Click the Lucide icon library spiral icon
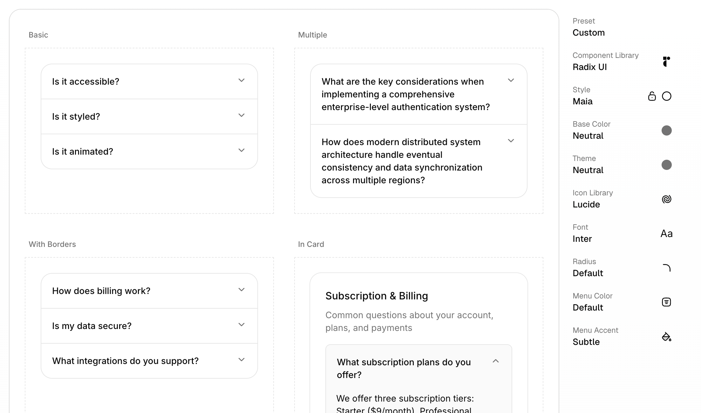This screenshot has height=413, width=701. pyautogui.click(x=666, y=199)
